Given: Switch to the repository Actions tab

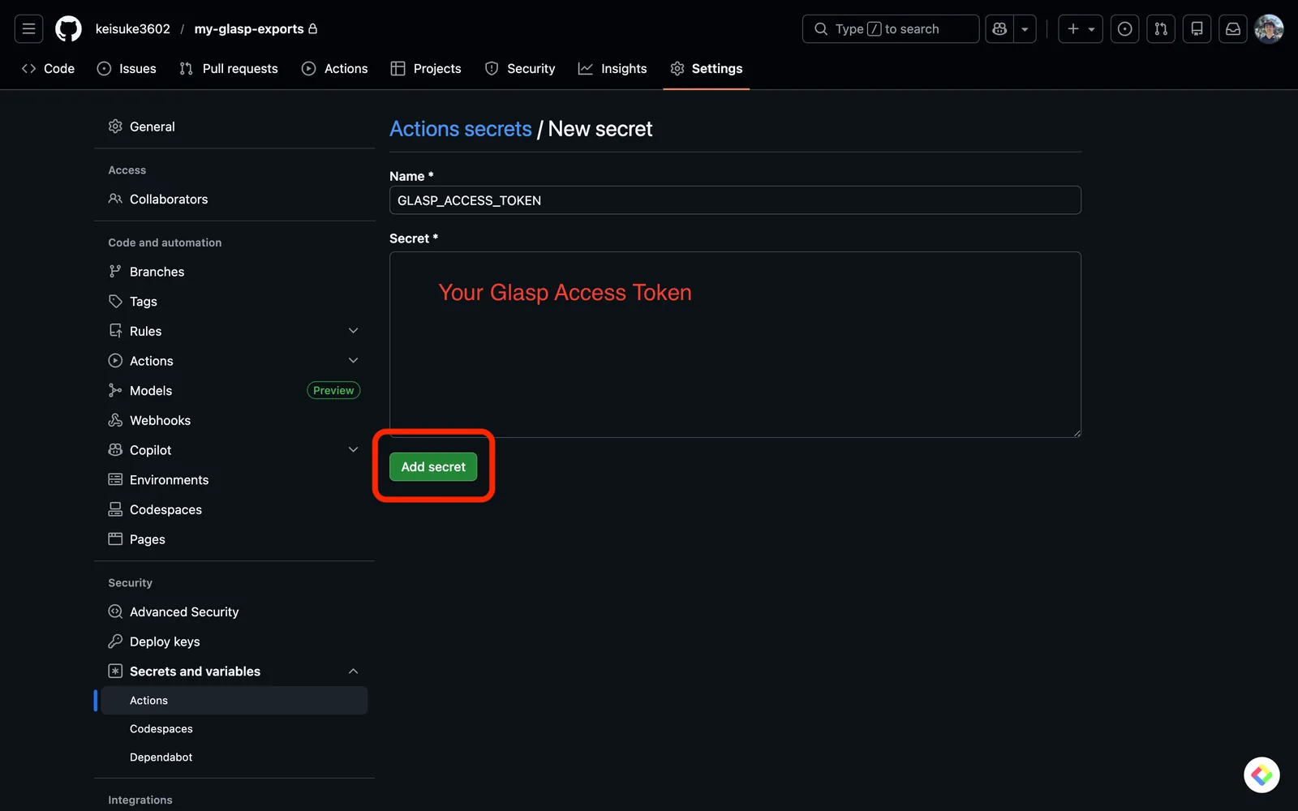Looking at the screenshot, I should tap(335, 69).
